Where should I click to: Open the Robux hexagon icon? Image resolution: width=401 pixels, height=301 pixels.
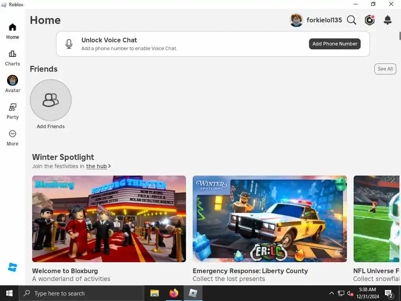coord(370,20)
